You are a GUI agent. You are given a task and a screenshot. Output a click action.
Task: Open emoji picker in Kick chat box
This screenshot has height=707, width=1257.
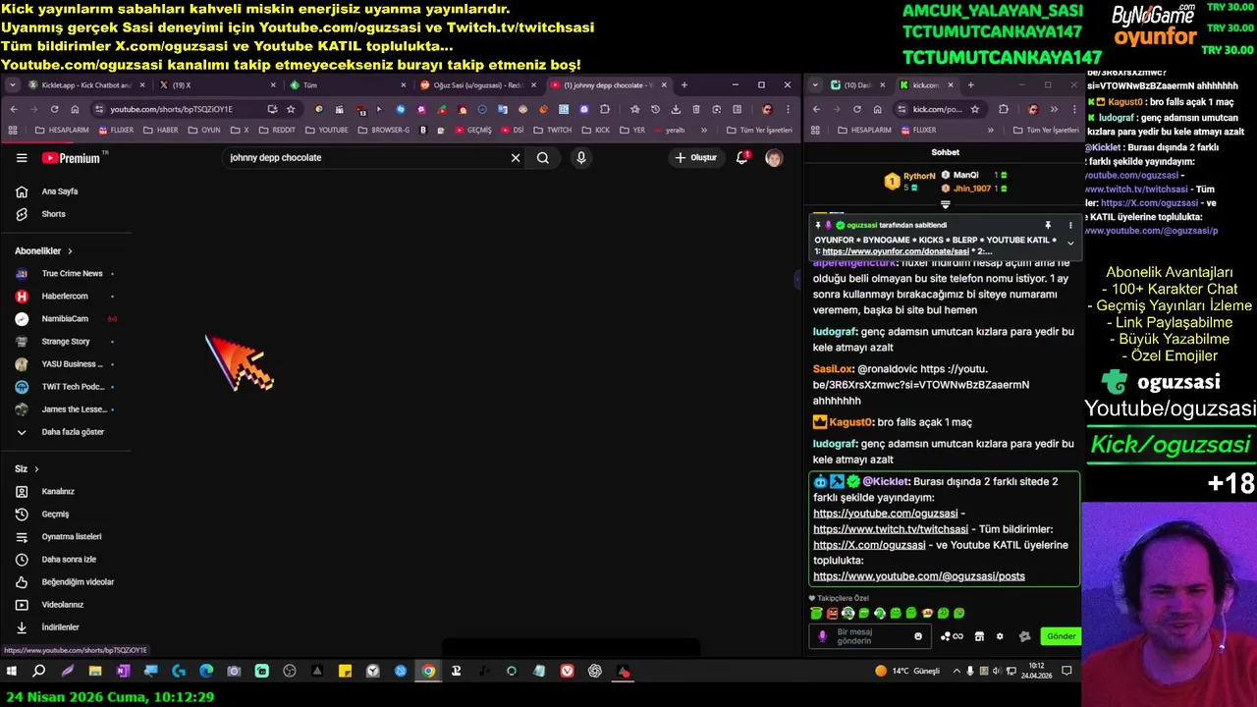[x=918, y=636]
